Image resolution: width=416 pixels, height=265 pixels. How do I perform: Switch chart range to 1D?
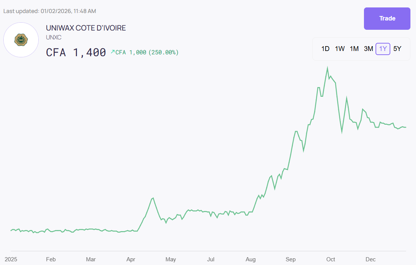[325, 49]
